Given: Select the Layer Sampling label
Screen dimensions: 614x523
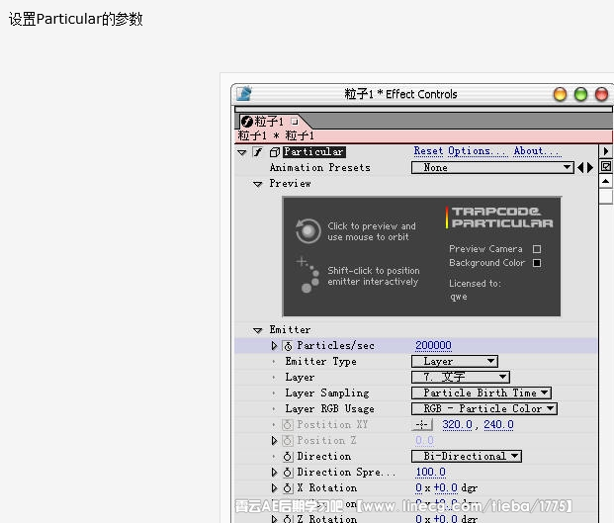Looking at the screenshot, I should click(327, 393).
